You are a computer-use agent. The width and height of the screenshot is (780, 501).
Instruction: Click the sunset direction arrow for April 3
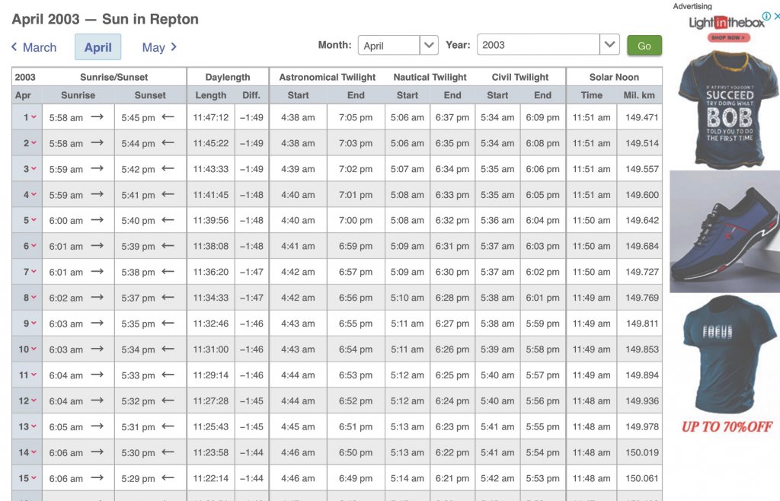pos(168,169)
